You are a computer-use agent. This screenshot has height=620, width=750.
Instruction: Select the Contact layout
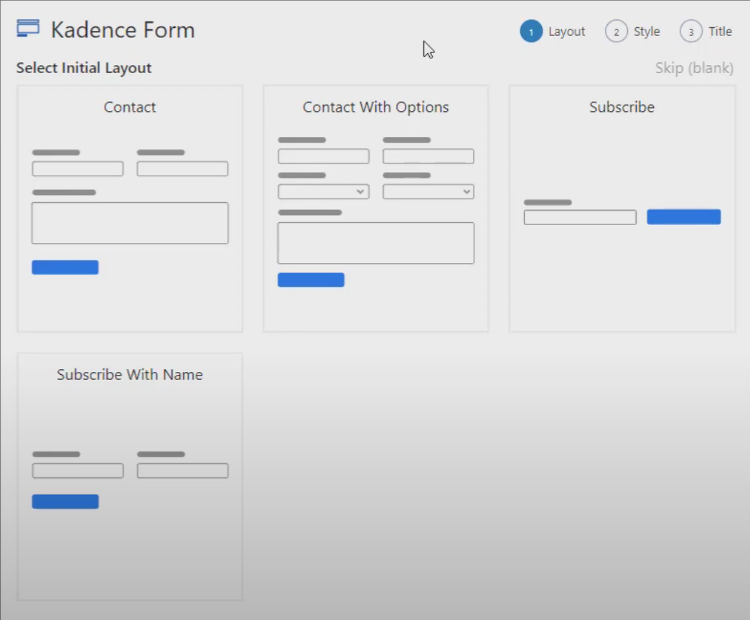tap(129, 208)
